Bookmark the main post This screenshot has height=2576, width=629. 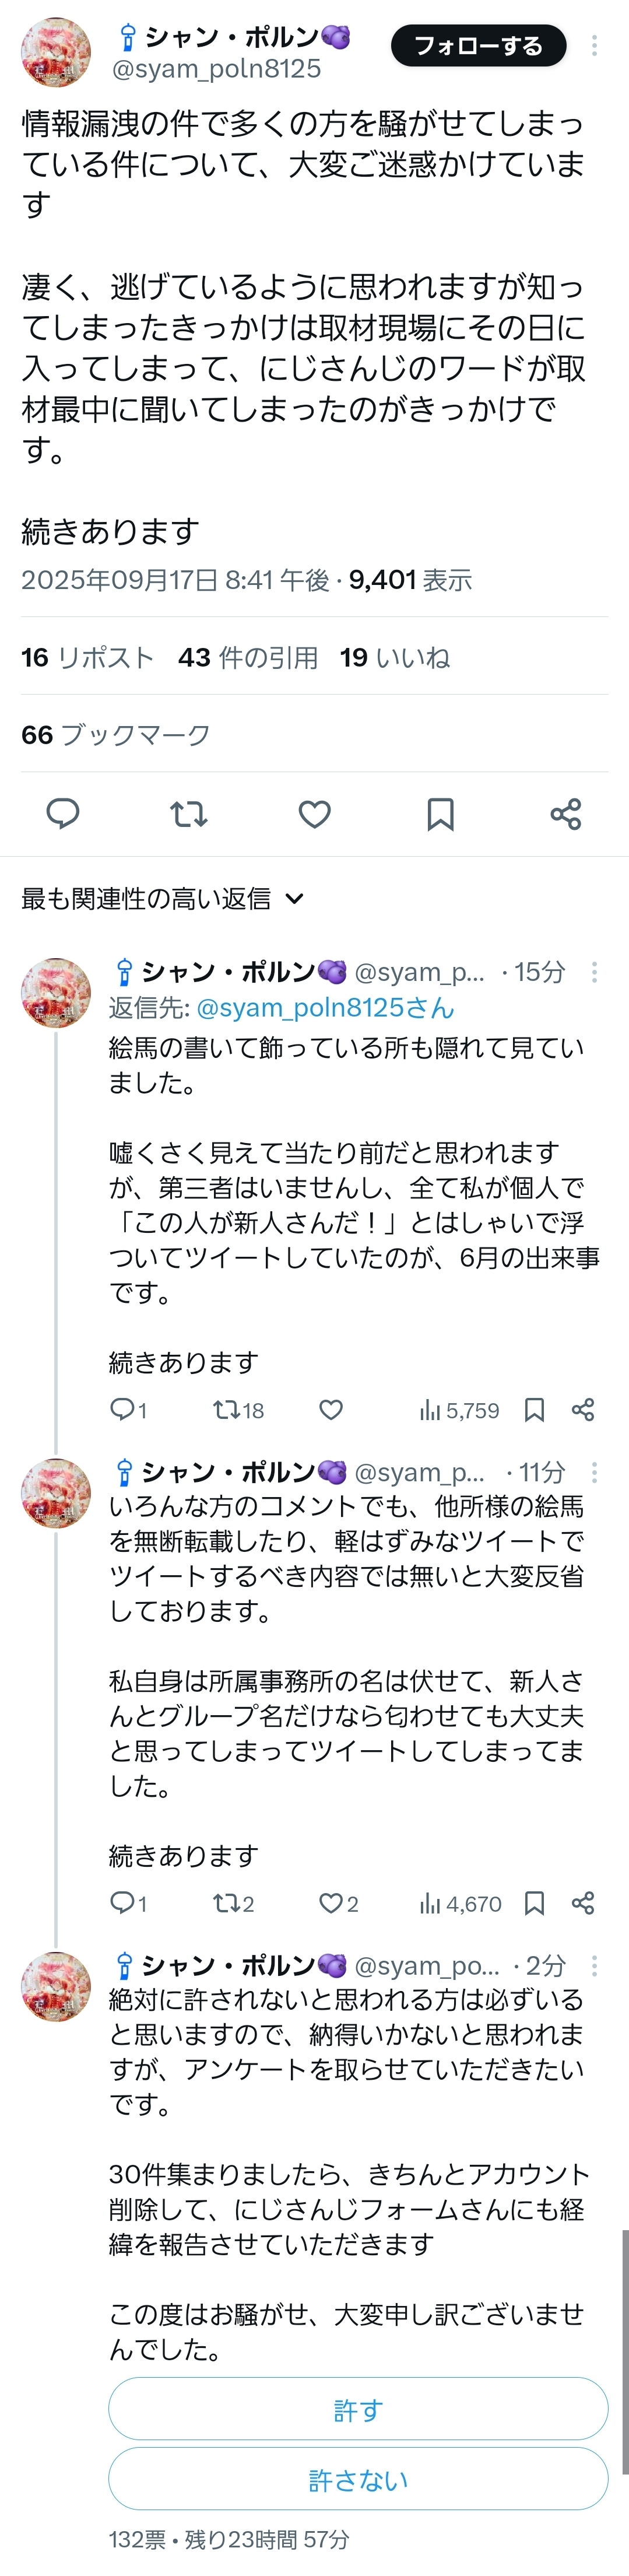pos(440,814)
